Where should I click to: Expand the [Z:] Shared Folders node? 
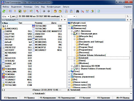point(72,69)
